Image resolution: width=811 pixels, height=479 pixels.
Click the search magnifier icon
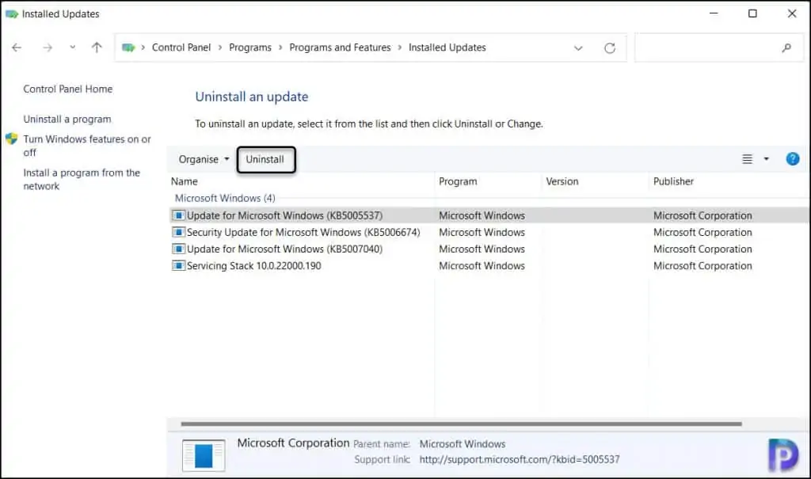pyautogui.click(x=786, y=48)
